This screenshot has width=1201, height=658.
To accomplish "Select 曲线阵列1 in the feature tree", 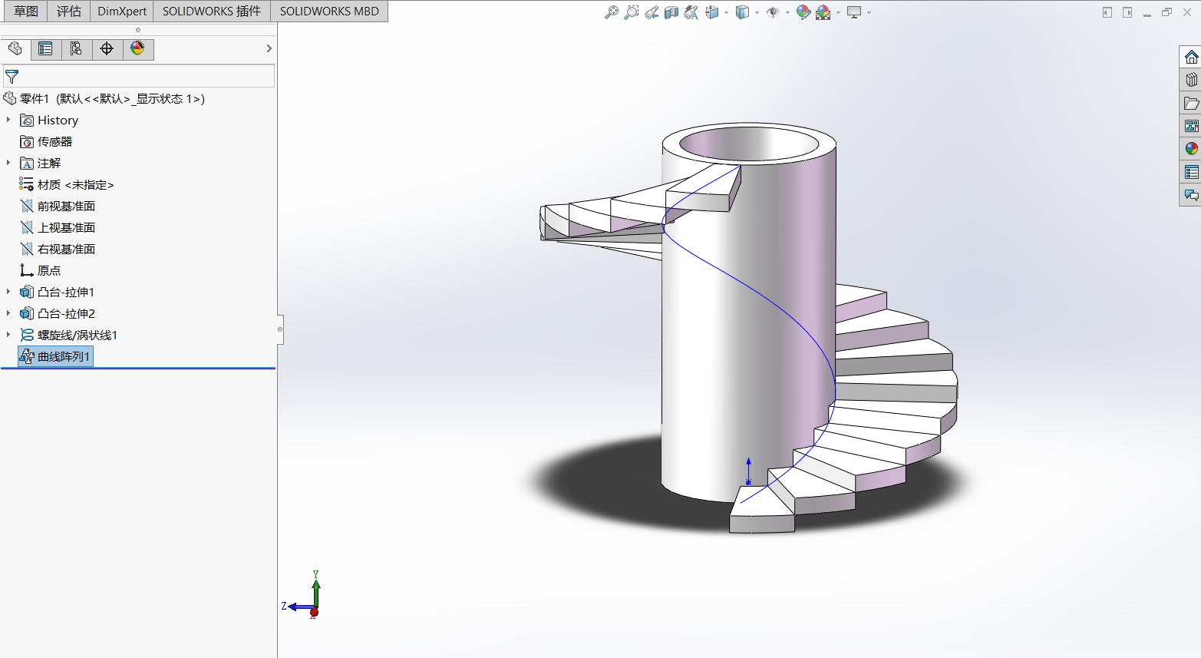I will (63, 356).
